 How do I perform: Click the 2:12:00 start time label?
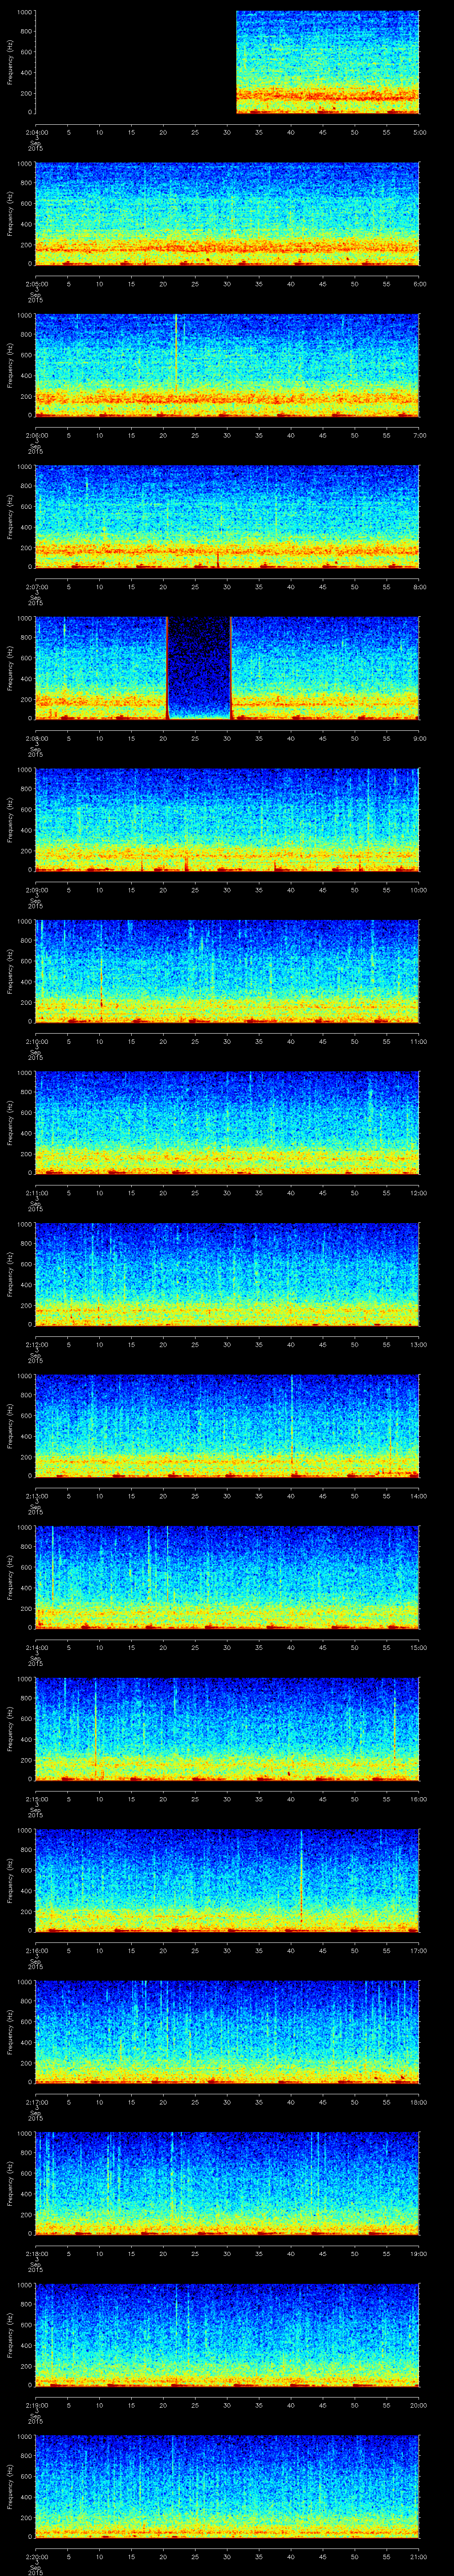(36, 1344)
